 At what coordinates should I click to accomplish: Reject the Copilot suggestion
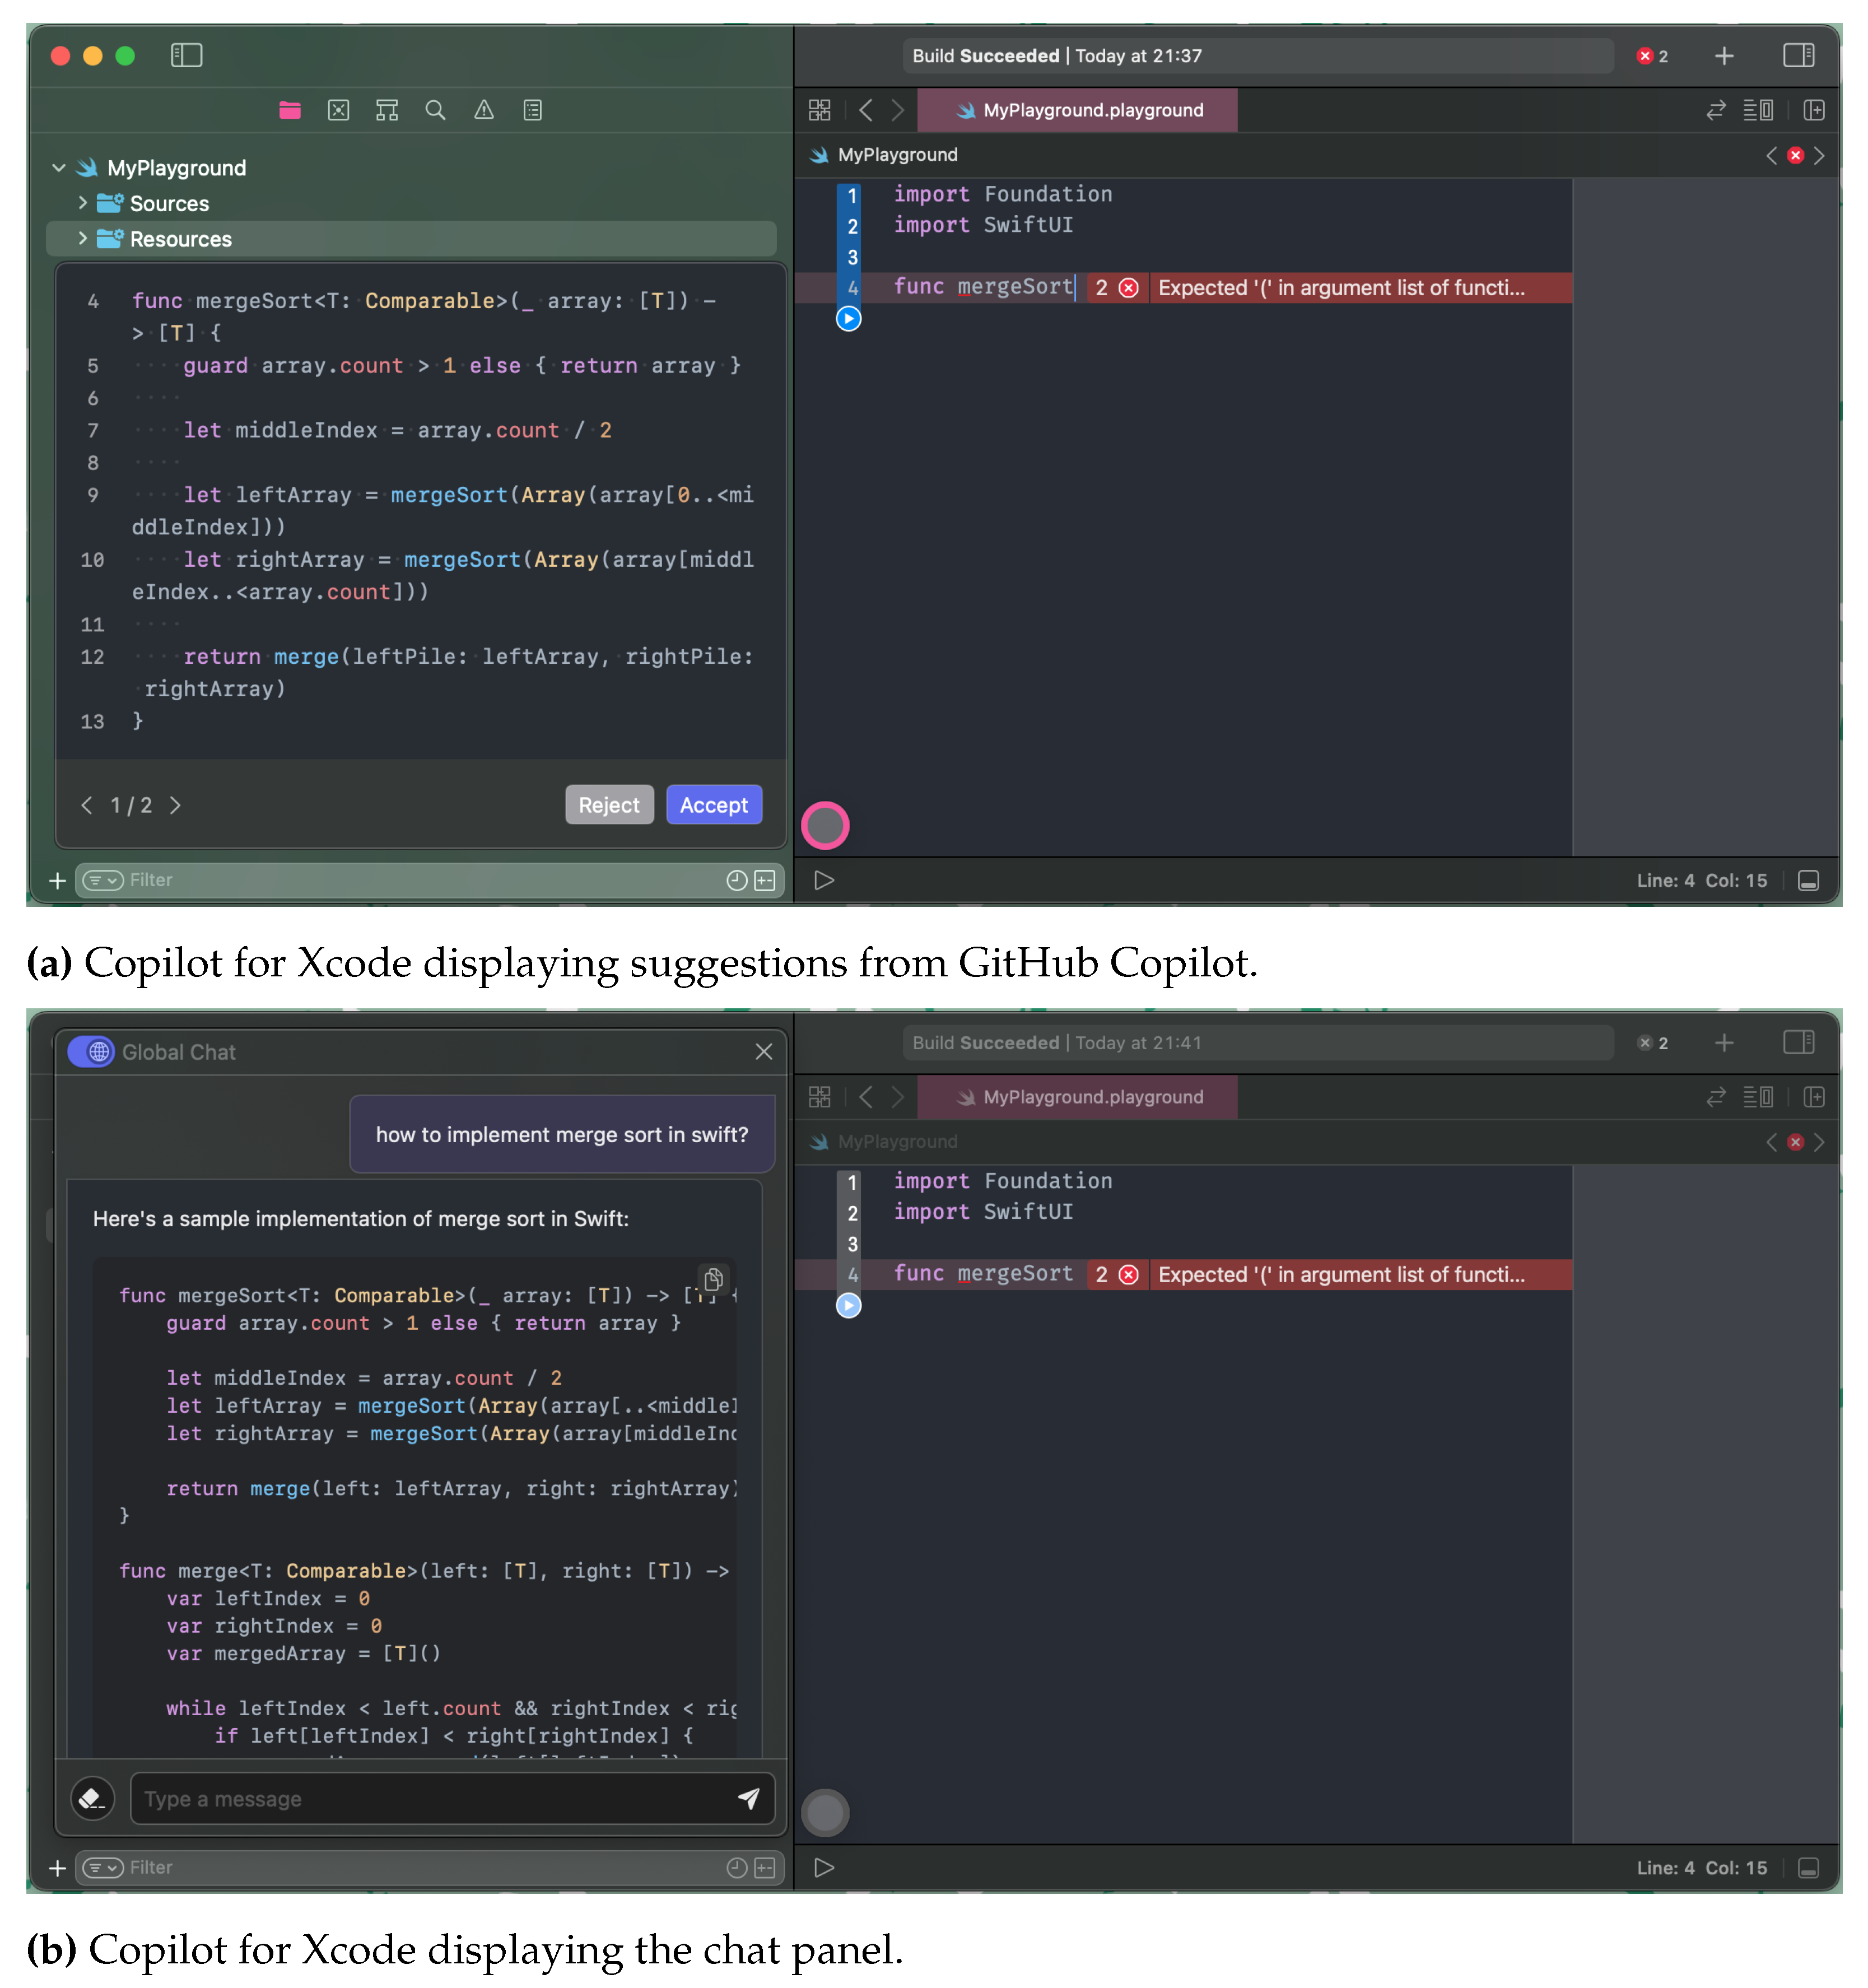click(608, 805)
